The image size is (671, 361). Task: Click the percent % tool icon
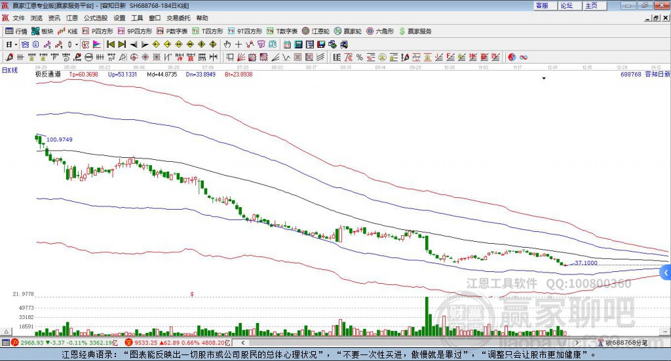pos(360,57)
